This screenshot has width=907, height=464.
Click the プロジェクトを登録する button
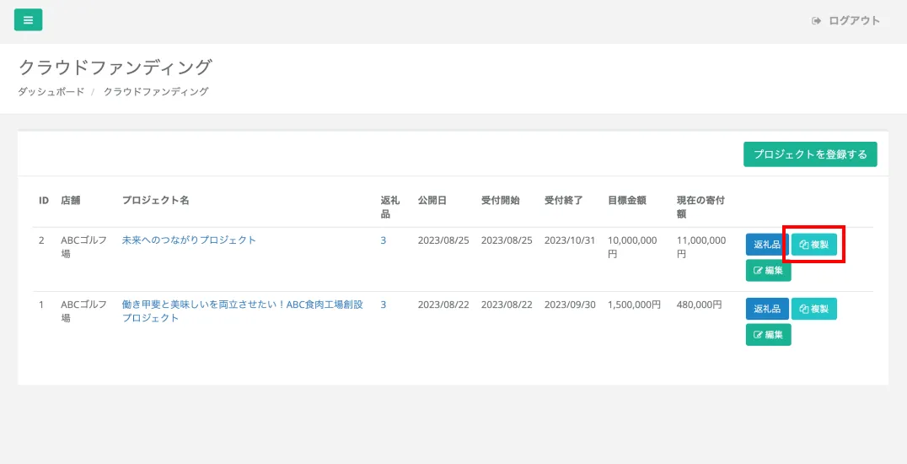point(809,154)
